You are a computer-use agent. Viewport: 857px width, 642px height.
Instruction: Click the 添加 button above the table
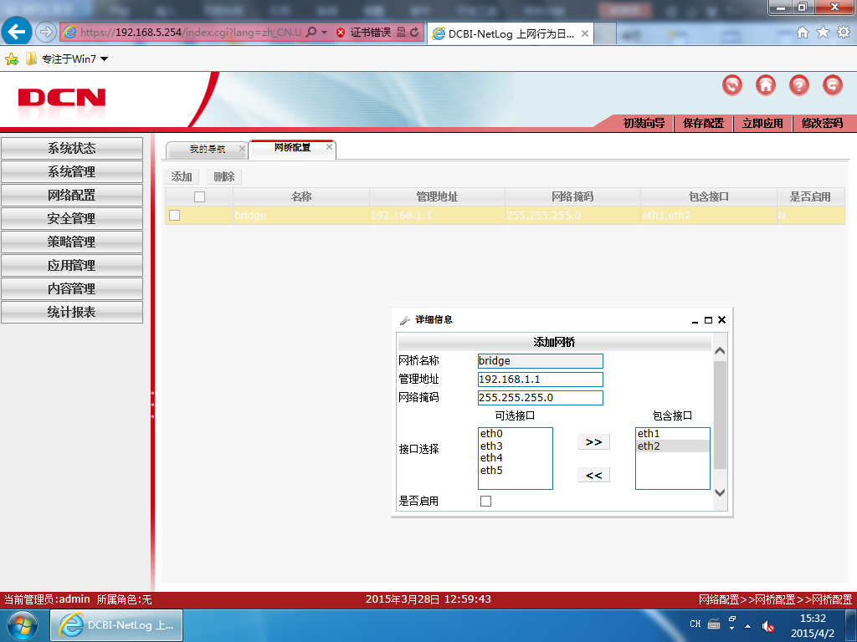click(x=182, y=176)
